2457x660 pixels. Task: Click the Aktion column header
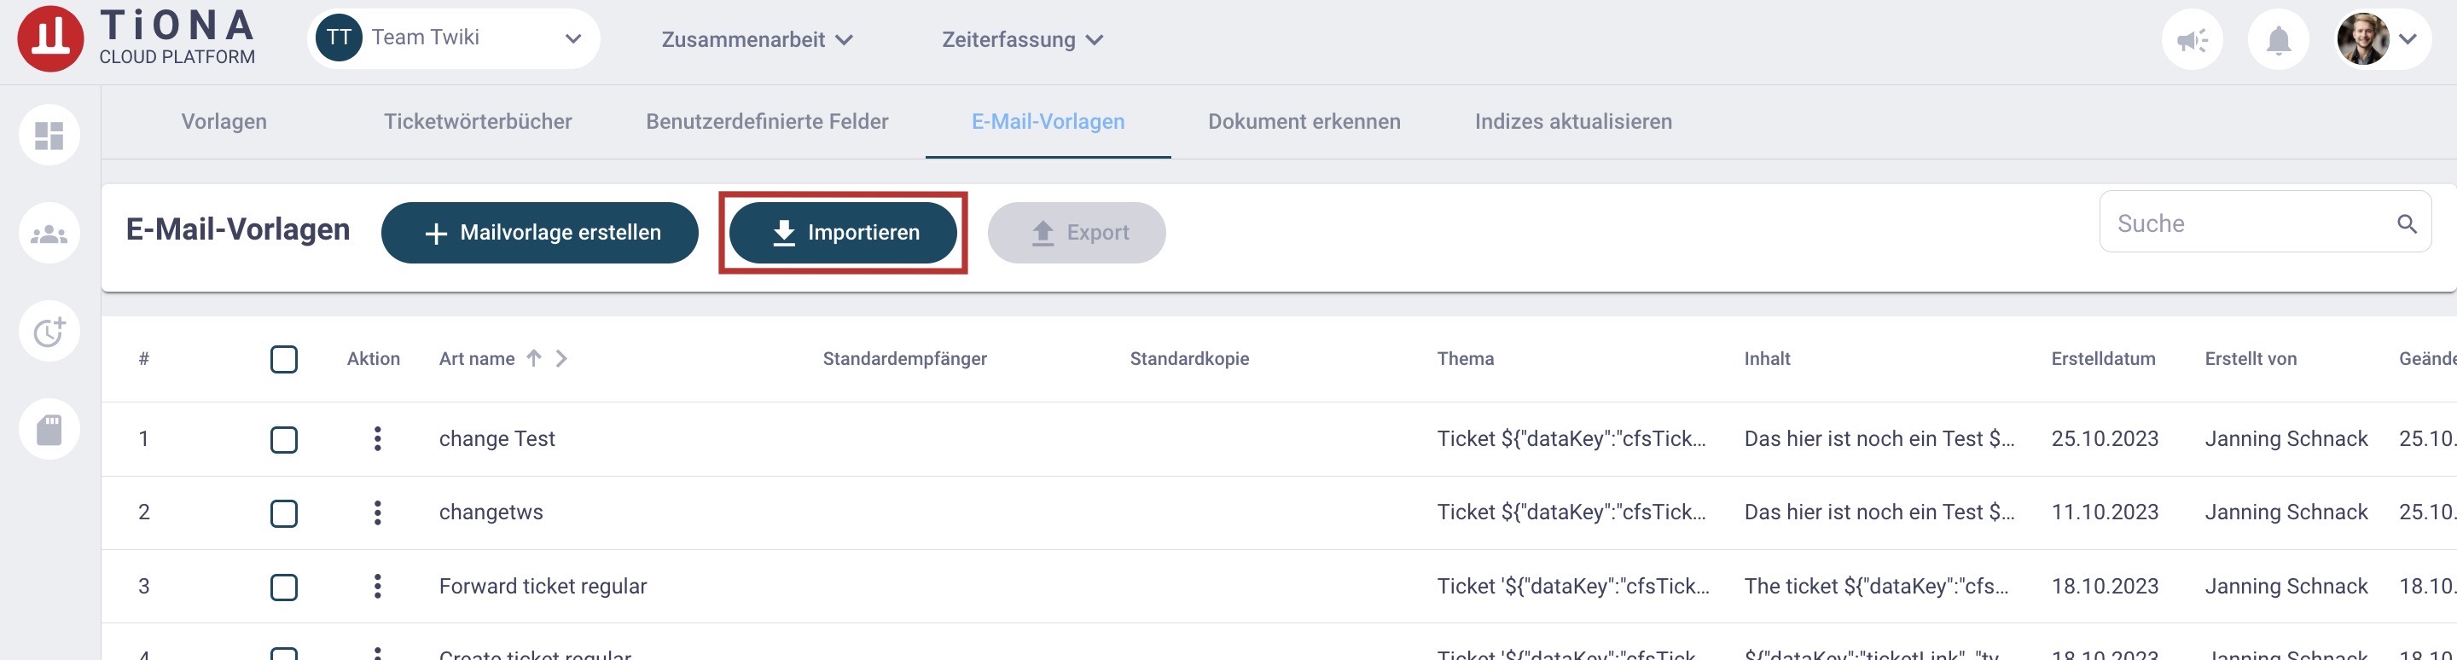[373, 359]
